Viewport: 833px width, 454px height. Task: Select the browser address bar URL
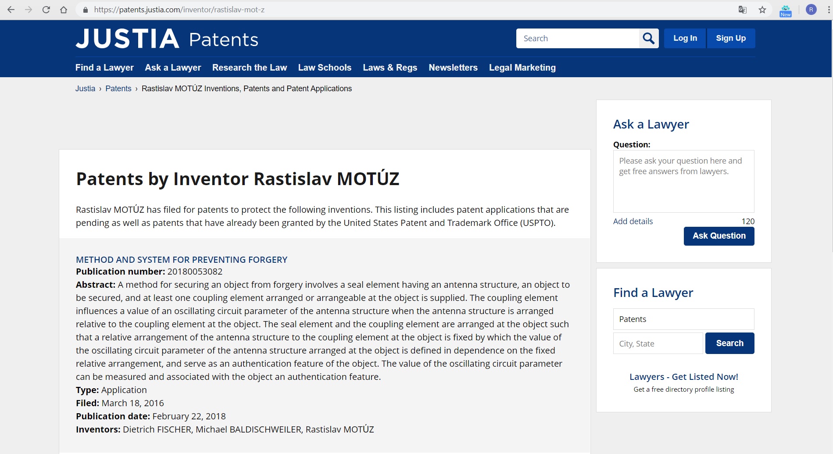179,10
